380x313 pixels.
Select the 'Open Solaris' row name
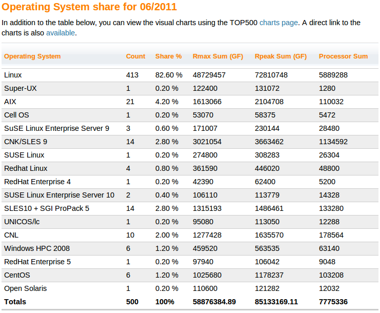26,288
